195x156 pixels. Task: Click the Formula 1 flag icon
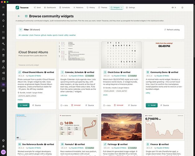(x=62, y=144)
